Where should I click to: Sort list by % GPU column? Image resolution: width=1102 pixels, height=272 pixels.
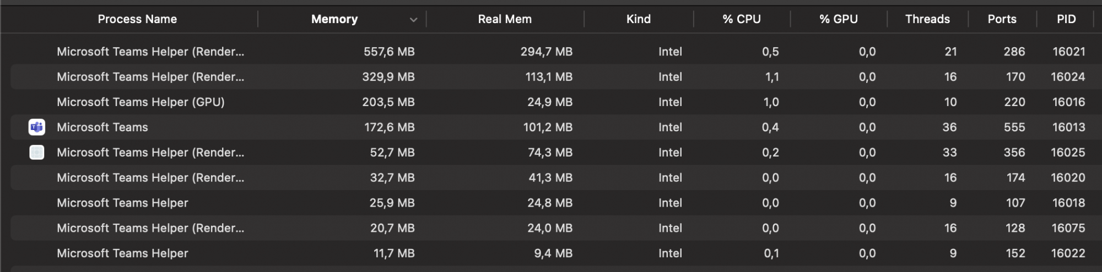tap(838, 19)
